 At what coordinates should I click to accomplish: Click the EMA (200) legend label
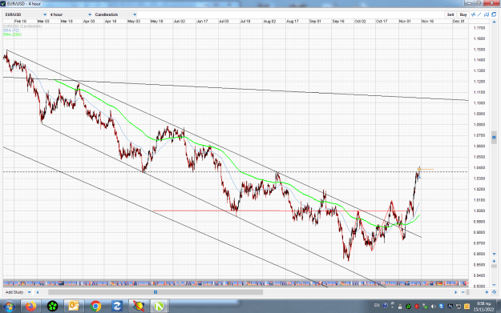pyautogui.click(x=13, y=34)
